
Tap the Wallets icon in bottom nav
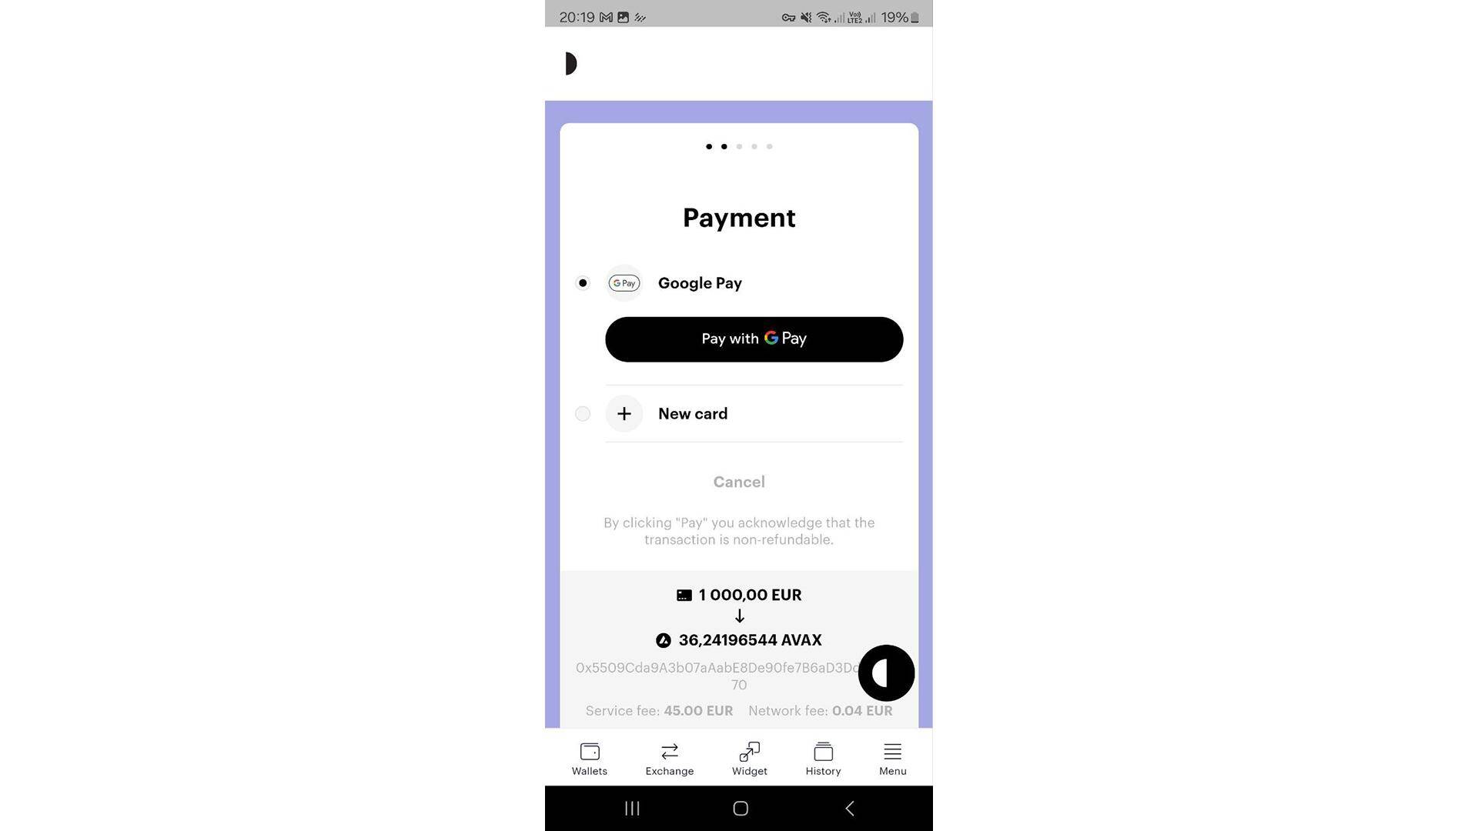[x=589, y=758]
